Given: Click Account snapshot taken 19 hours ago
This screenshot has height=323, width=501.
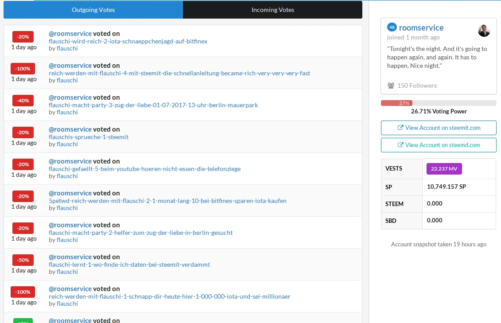Looking at the screenshot, I should (439, 245).
